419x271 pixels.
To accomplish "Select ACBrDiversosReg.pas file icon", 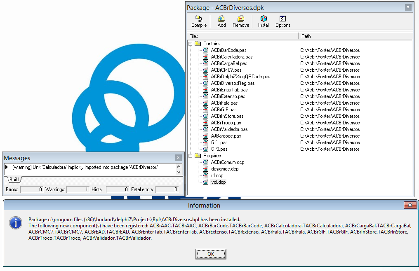I will click(205, 83).
